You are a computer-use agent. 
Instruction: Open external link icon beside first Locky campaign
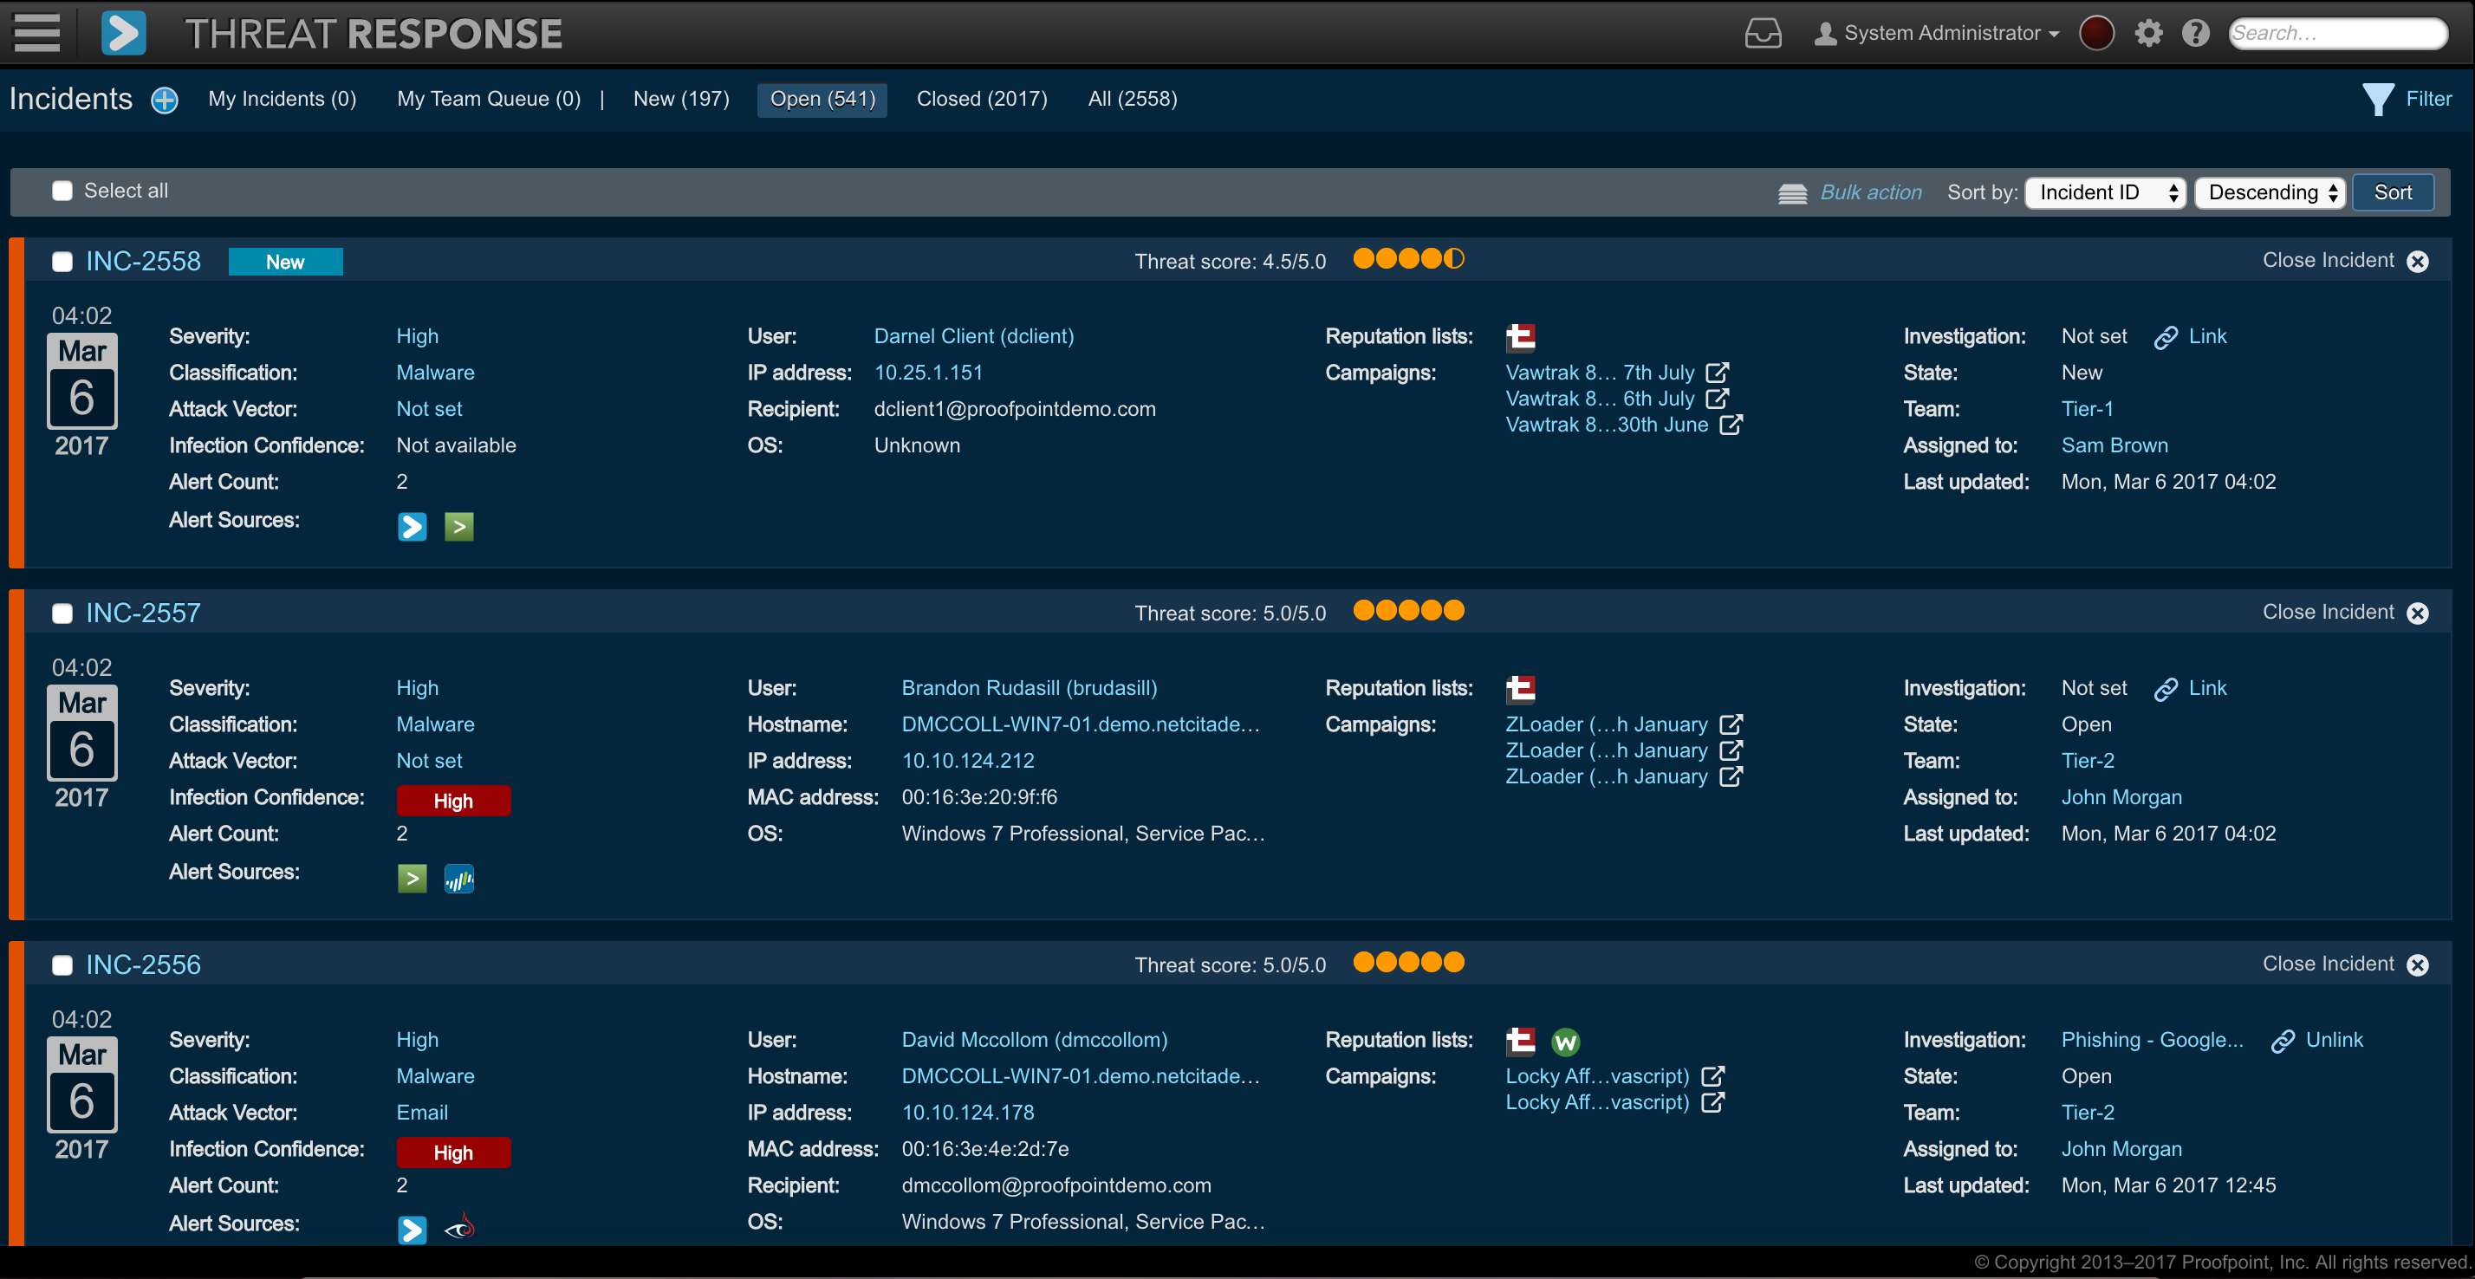click(x=1712, y=1075)
